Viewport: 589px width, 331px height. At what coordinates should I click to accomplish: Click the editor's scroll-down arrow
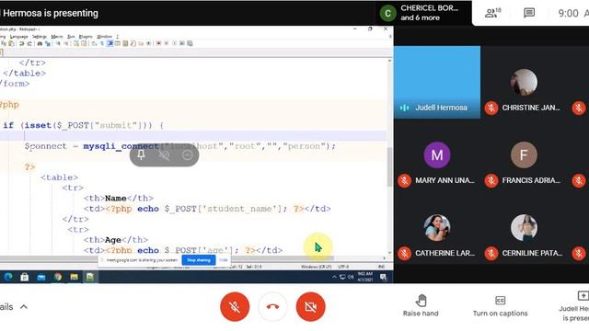(389, 253)
